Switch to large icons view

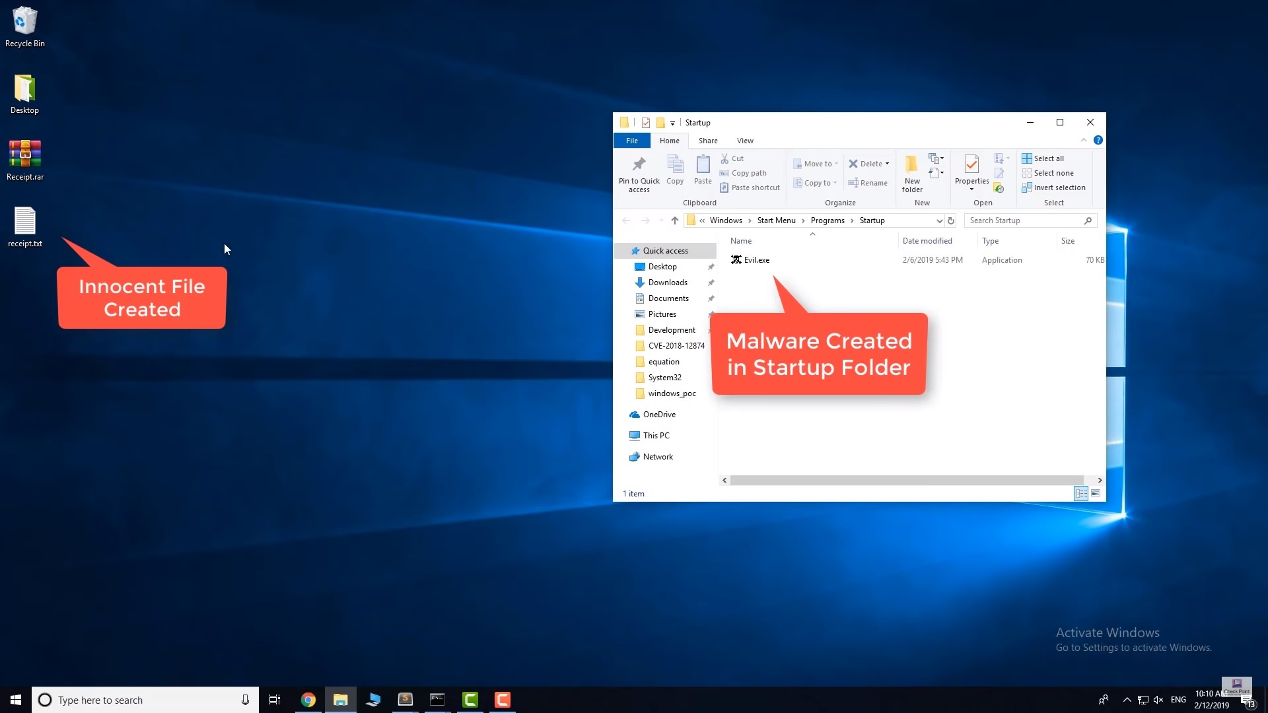pos(1096,493)
